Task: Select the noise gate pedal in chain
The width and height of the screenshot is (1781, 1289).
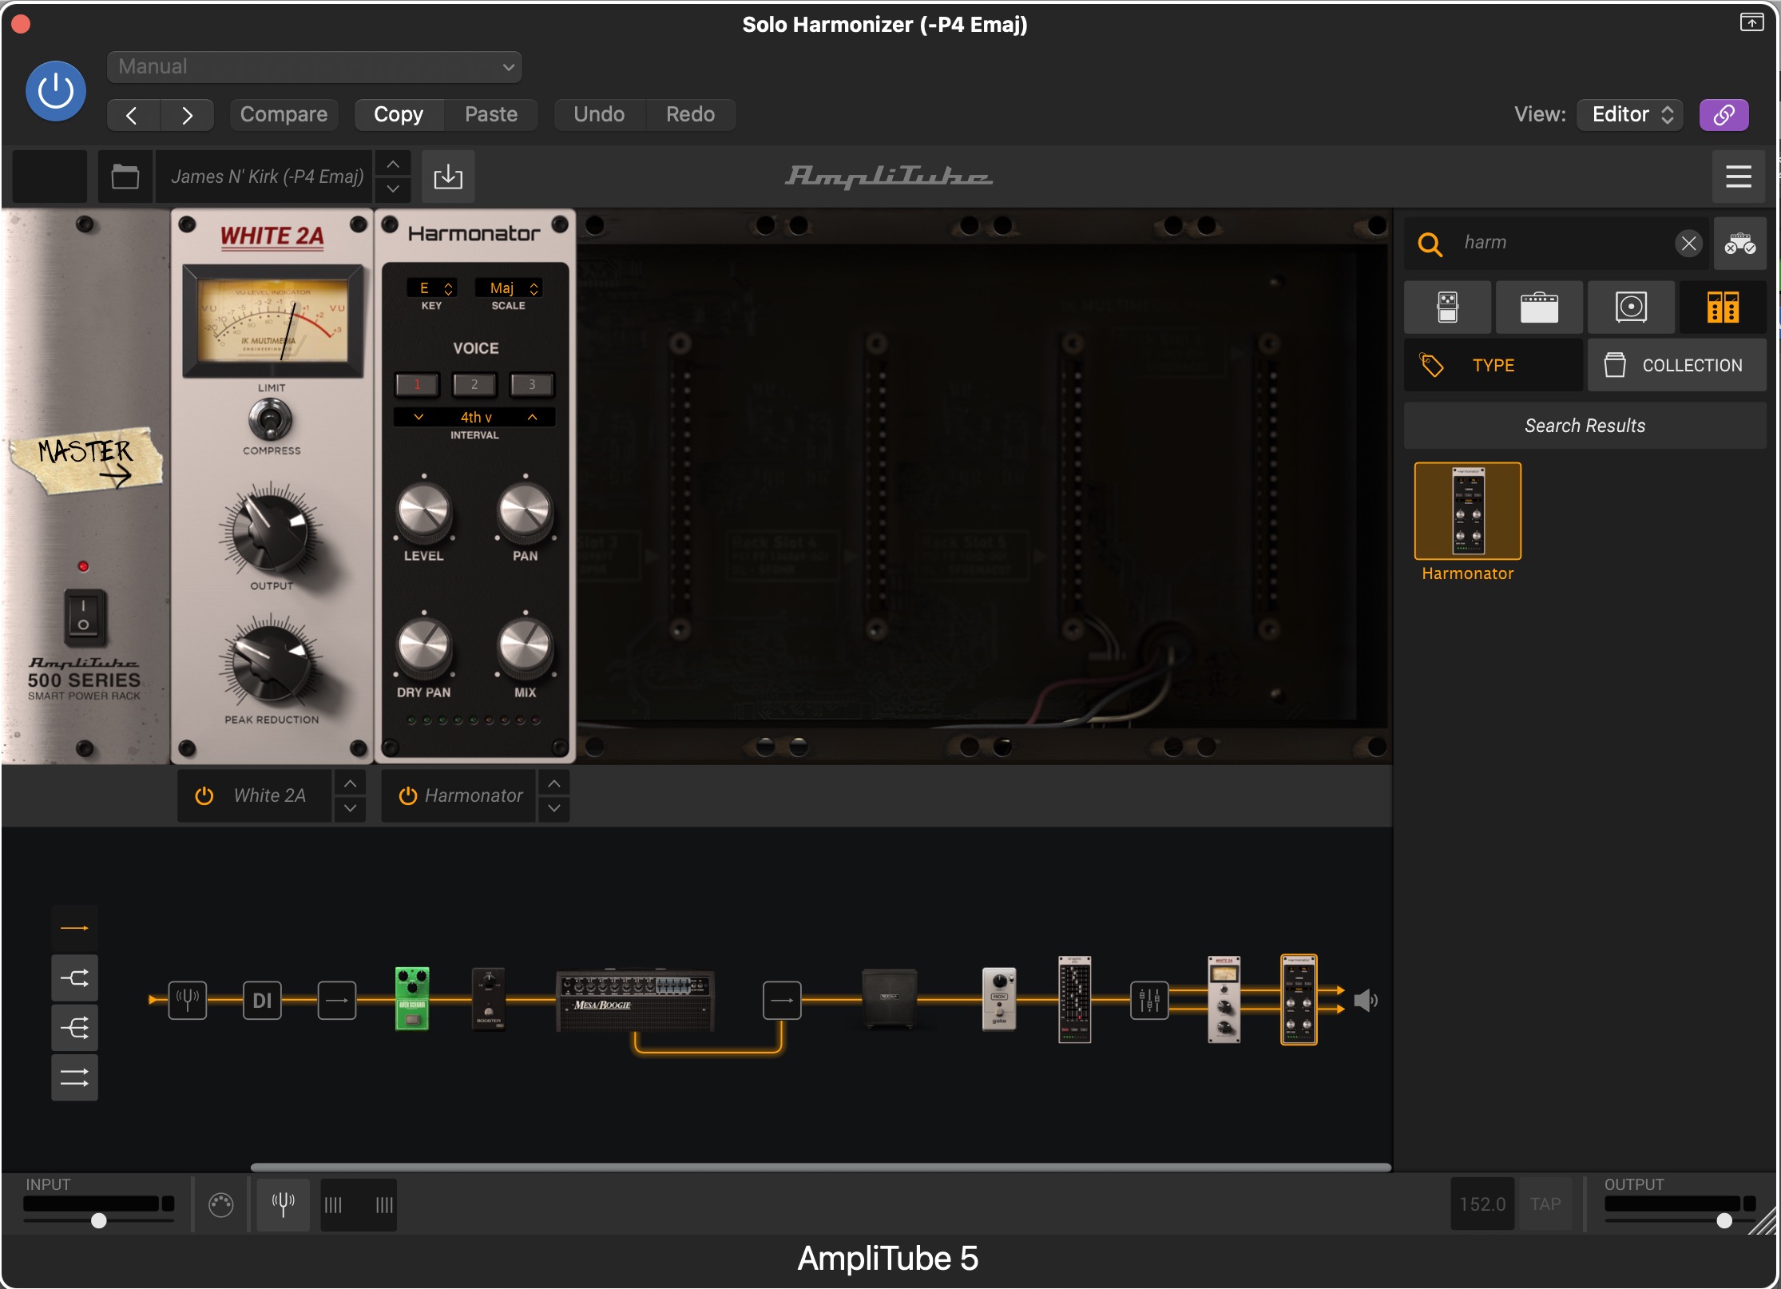Action: click(x=998, y=999)
